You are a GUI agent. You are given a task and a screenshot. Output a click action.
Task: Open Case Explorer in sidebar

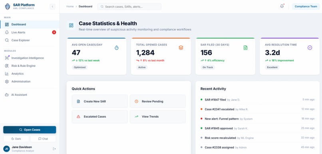pyautogui.click(x=30, y=40)
